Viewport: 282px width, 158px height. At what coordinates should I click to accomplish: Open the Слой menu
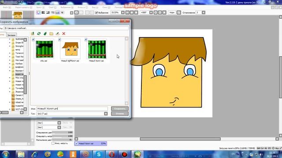coord(52,7)
